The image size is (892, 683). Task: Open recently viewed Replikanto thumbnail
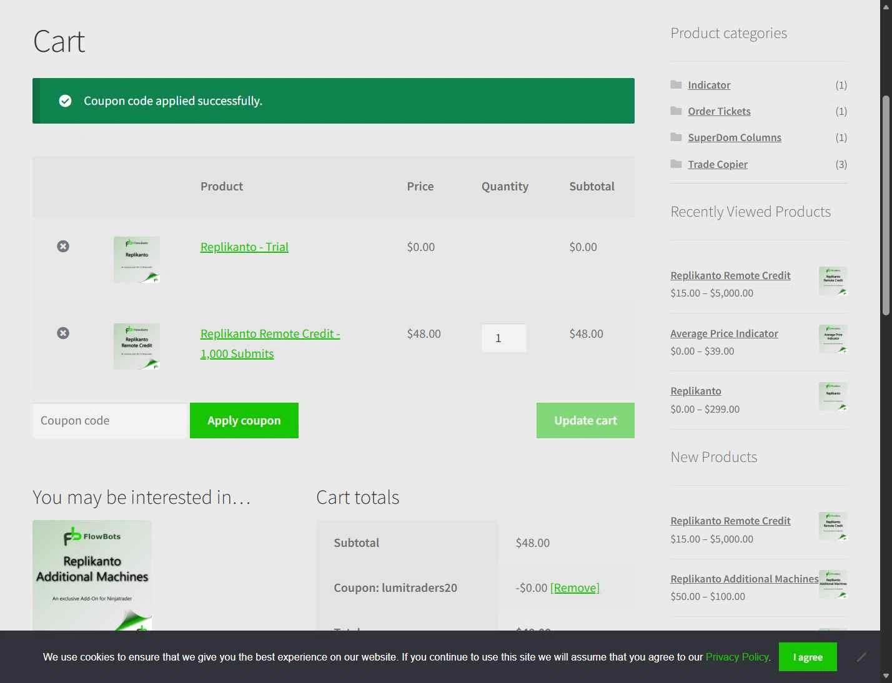point(833,396)
